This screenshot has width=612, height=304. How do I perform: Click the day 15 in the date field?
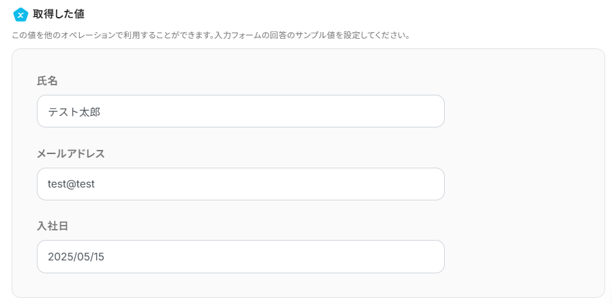(x=98, y=256)
